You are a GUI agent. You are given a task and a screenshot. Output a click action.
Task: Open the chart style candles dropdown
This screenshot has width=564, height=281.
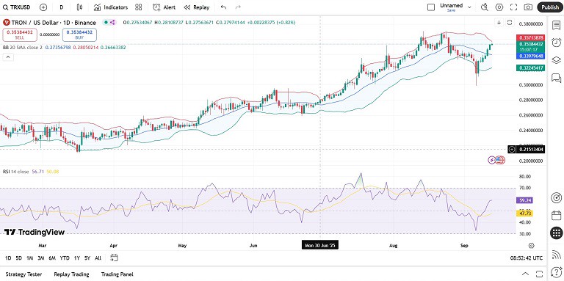(79, 7)
